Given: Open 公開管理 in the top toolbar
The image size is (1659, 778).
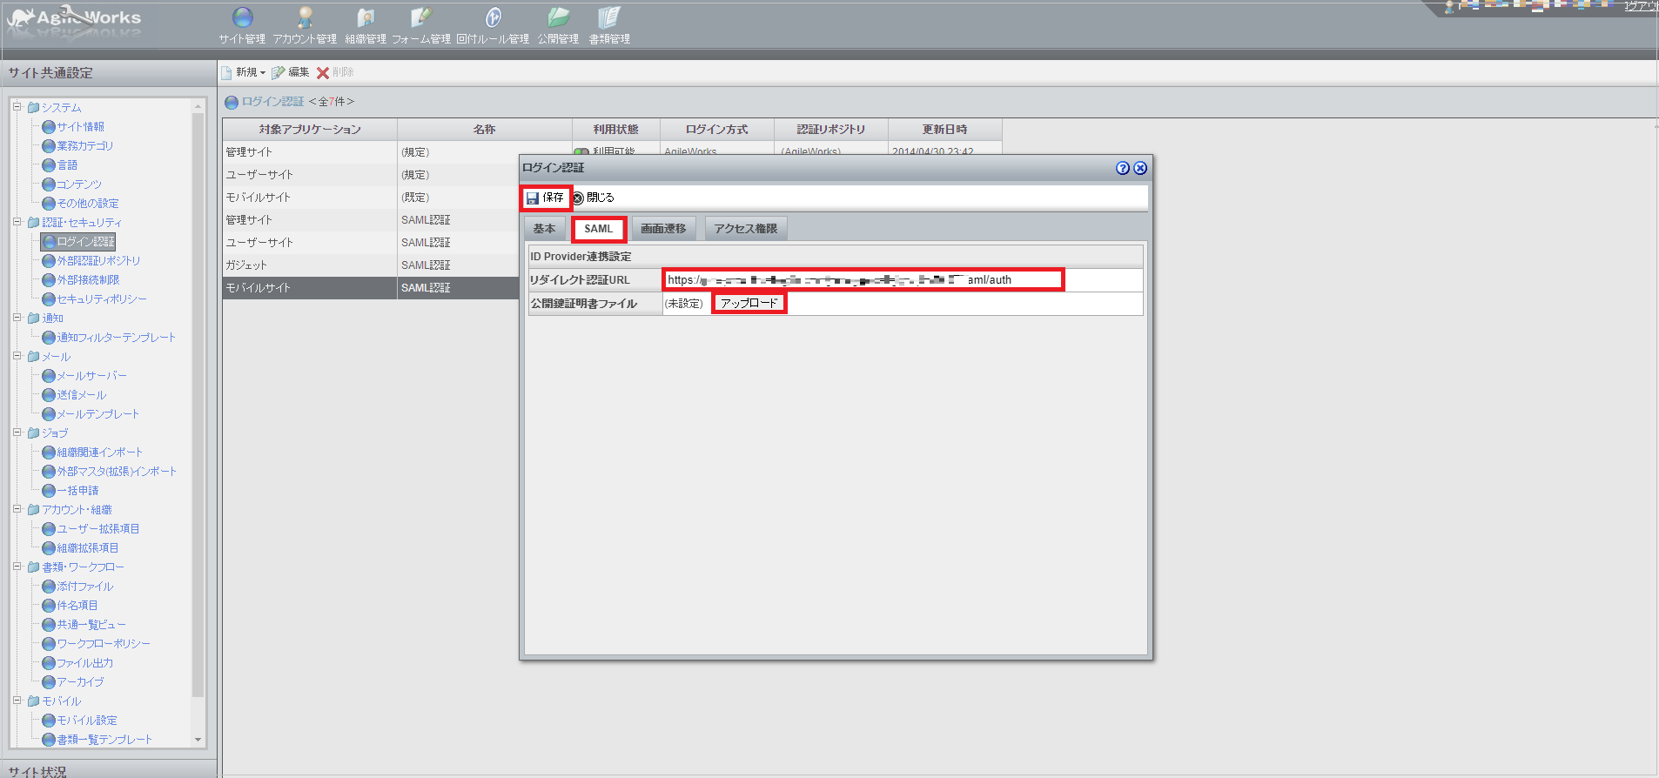Looking at the screenshot, I should [x=558, y=25].
